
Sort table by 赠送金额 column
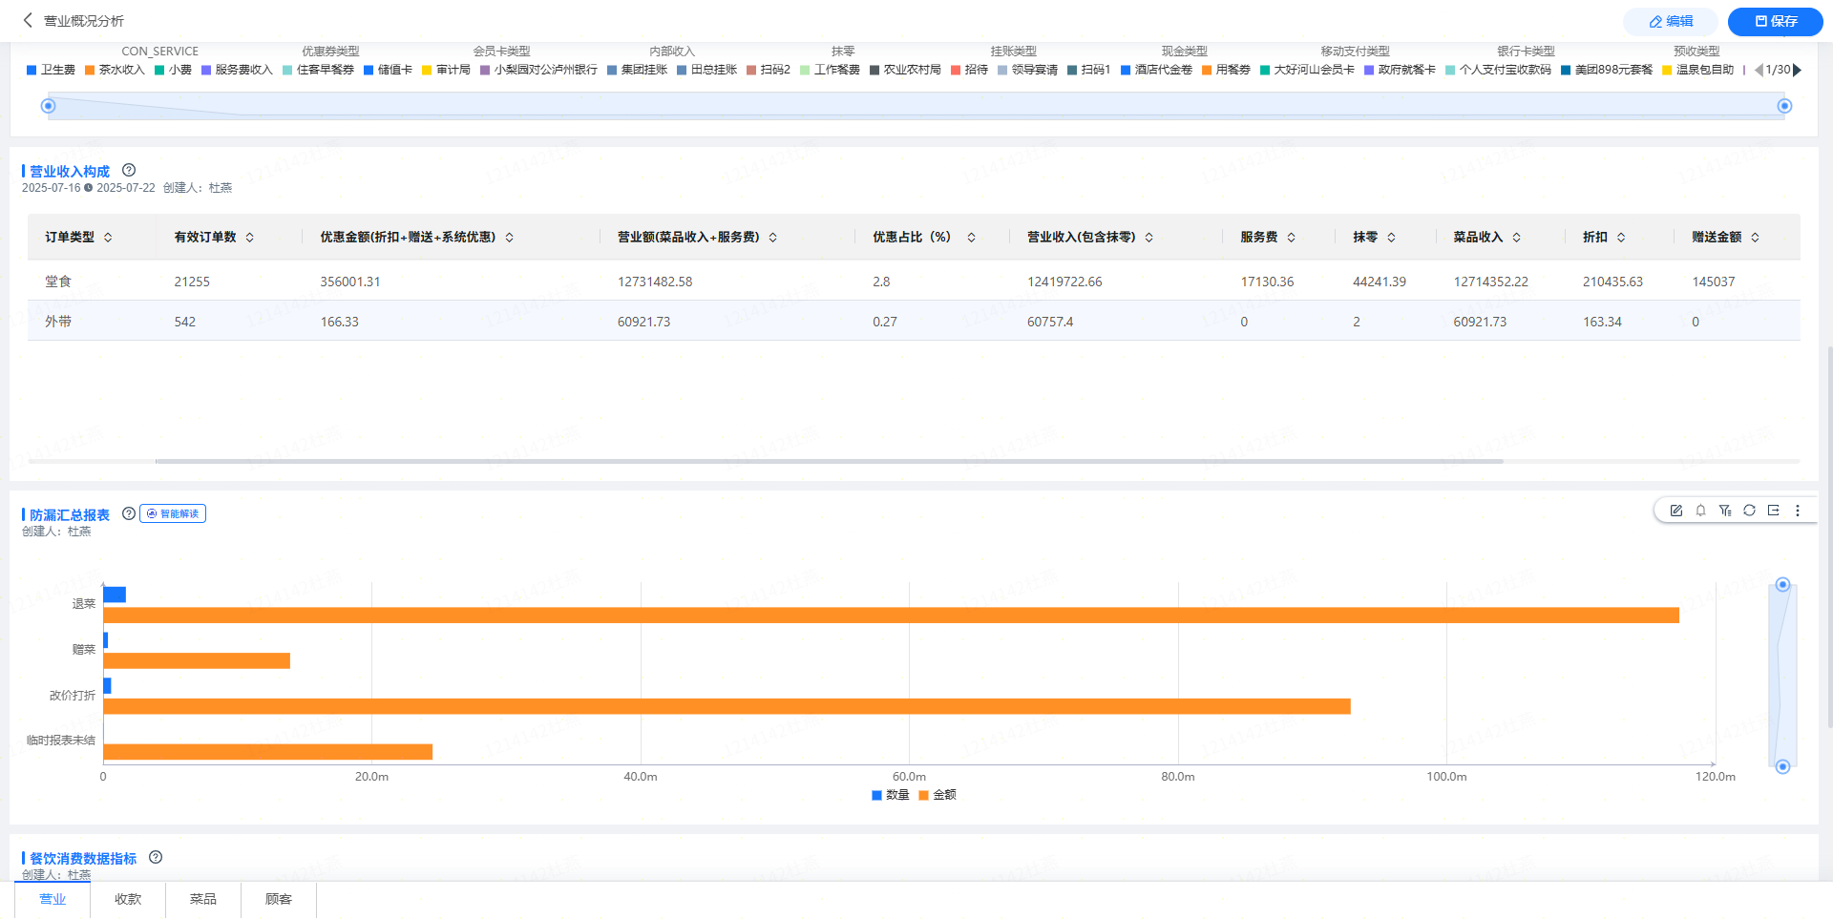coord(1756,238)
